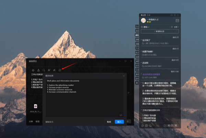This screenshot has width=206, height=138.
Task: Expand the 全部 filter dropdown
Action: pyautogui.click(x=176, y=26)
